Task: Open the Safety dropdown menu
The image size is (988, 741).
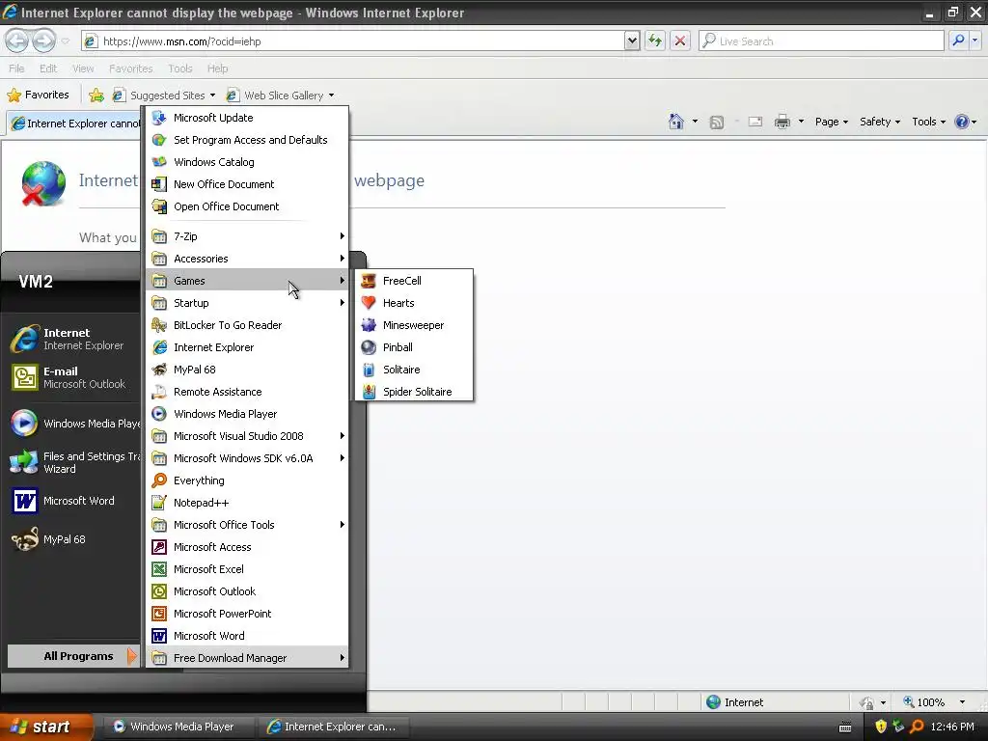Action: pyautogui.click(x=880, y=122)
